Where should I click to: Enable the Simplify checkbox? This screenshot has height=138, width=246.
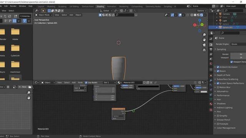pyautogui.click(x=218, y=116)
